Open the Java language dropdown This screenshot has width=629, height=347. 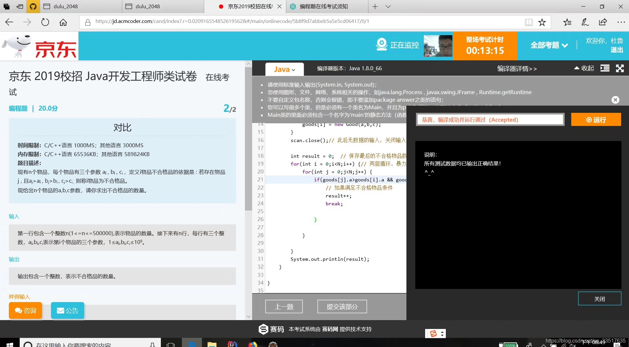coord(284,69)
